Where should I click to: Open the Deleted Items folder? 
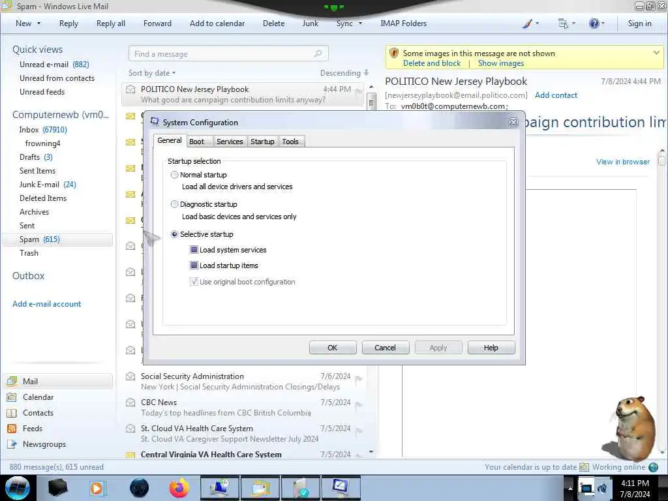[43, 198]
